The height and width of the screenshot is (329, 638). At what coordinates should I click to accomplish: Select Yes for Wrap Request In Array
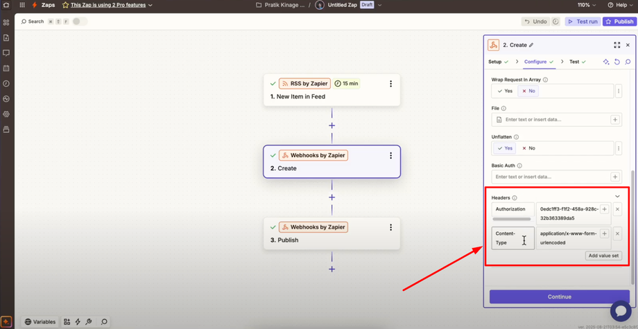coord(505,91)
